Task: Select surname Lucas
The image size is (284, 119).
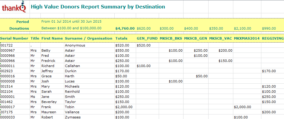Action: point(70,81)
